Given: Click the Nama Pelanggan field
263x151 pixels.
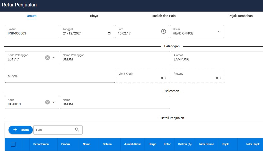Looking at the screenshot, I should 115,59.
